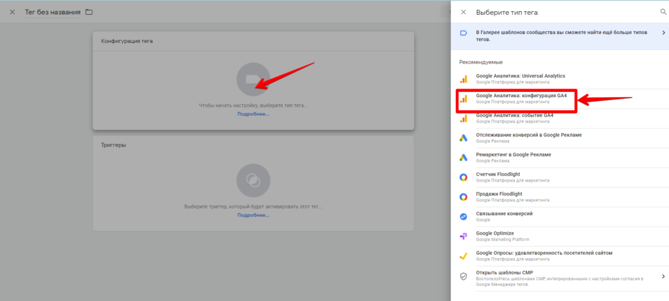Screen dimensions: 669x301
Task: Click the Рекомендуемые section label
Action: point(481,62)
